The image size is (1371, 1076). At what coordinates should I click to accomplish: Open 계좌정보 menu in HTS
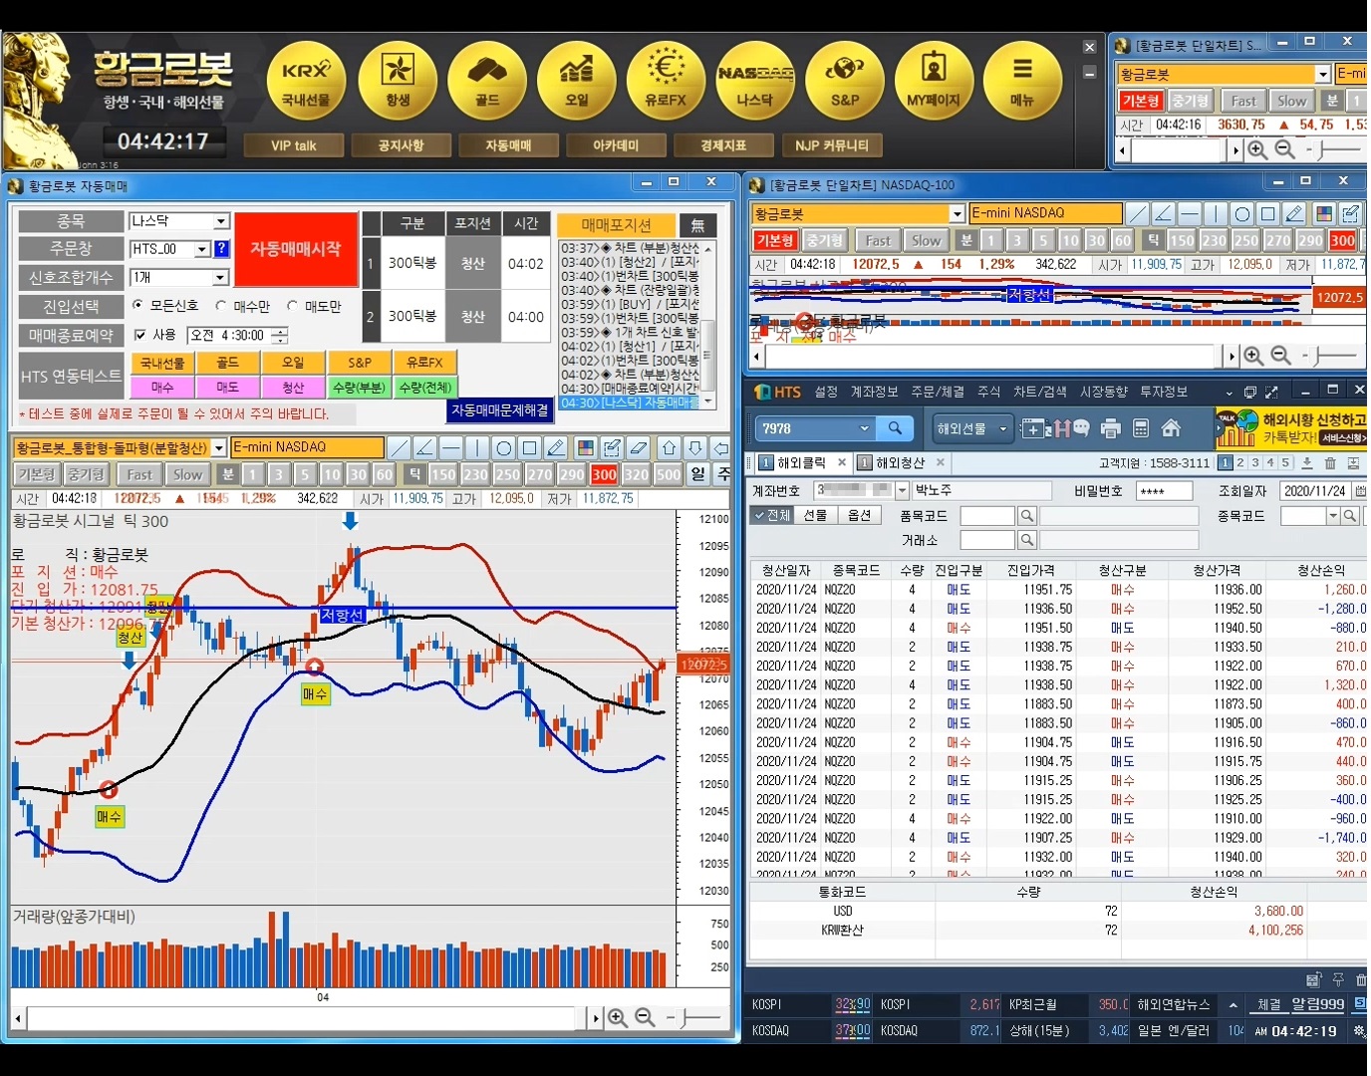click(x=874, y=392)
